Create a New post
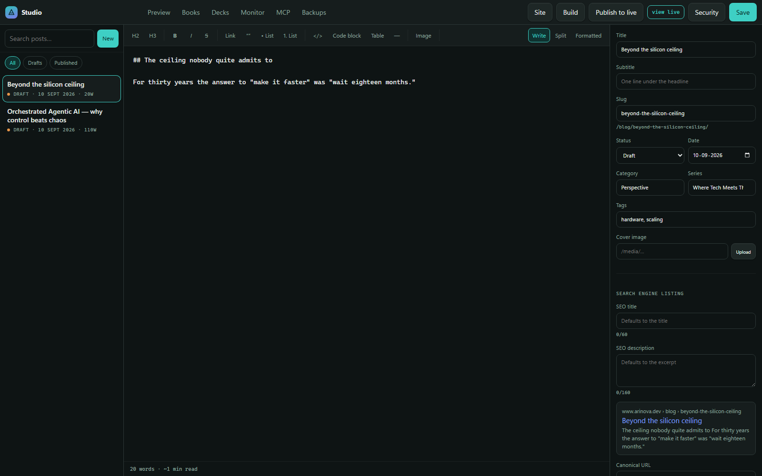Screen dimensions: 762x476 click(108, 39)
